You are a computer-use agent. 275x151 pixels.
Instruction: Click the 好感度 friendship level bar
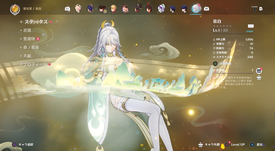(233, 70)
